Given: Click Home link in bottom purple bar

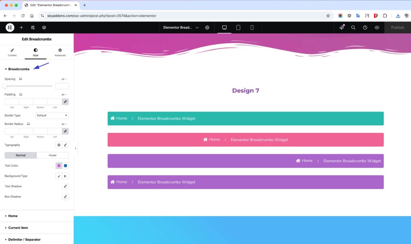Looking at the screenshot, I should click(119, 182).
